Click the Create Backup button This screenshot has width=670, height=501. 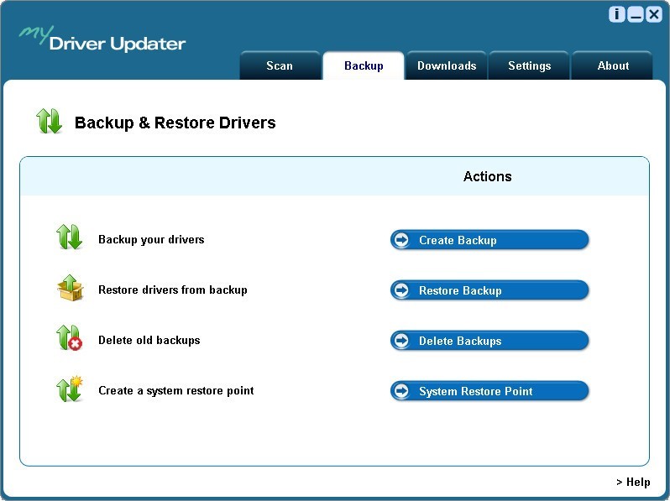(x=489, y=240)
